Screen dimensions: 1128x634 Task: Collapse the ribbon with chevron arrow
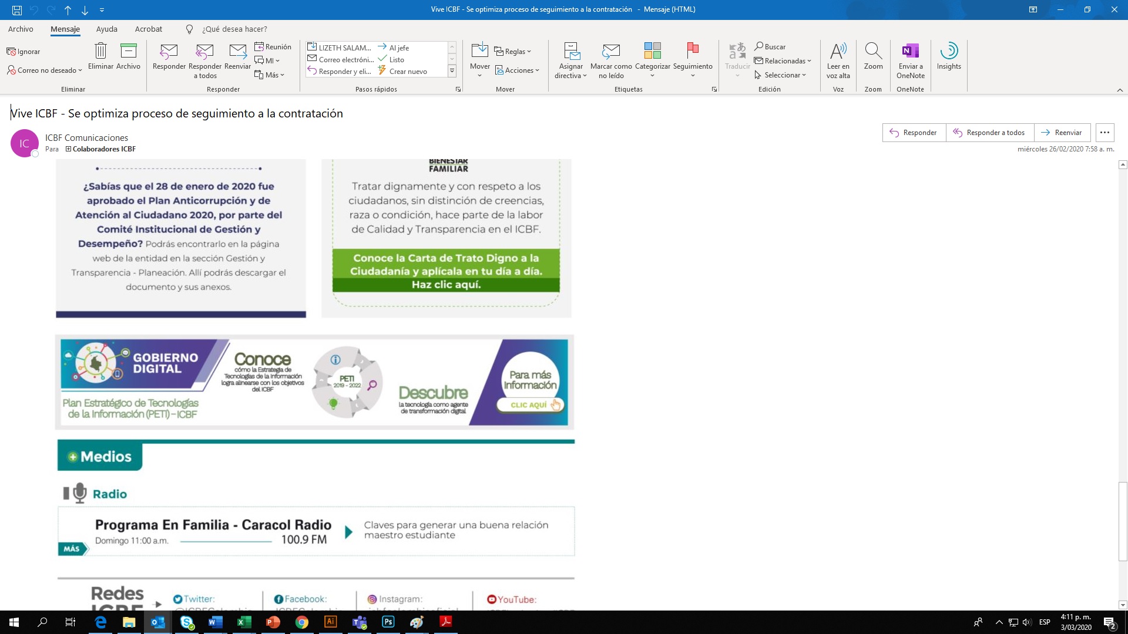click(1120, 90)
